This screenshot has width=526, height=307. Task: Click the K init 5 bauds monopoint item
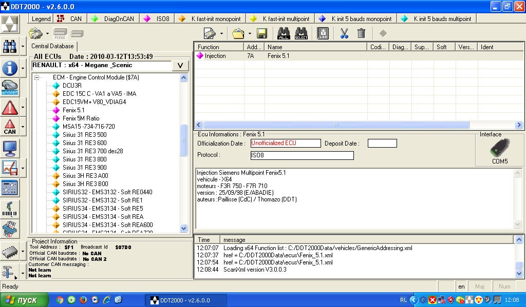[x=356, y=19]
